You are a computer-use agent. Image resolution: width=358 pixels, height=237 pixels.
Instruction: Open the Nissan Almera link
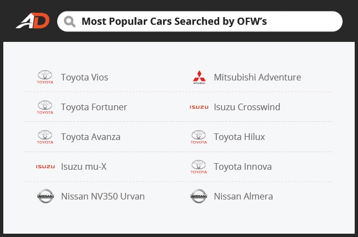[243, 196]
